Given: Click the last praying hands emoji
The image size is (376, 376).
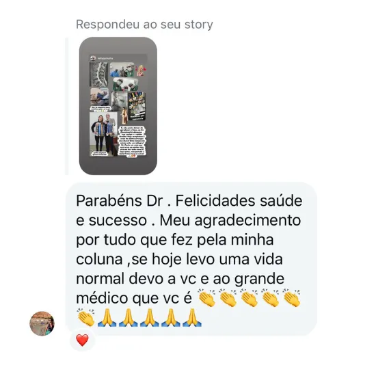Looking at the screenshot, I should click(192, 317).
